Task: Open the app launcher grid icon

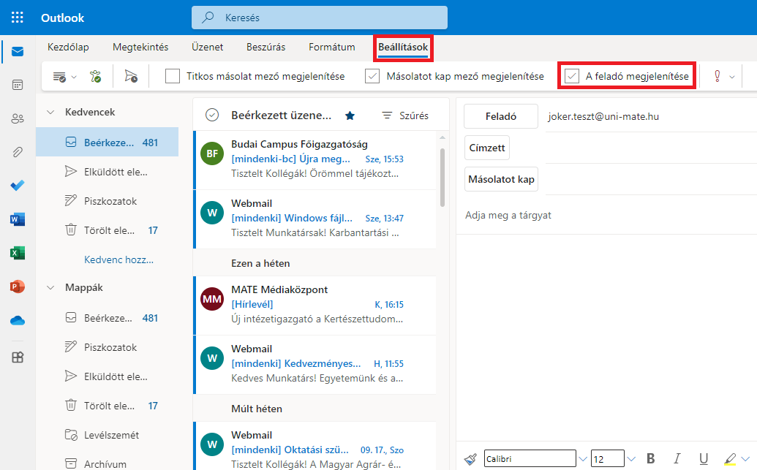Action: (18, 18)
